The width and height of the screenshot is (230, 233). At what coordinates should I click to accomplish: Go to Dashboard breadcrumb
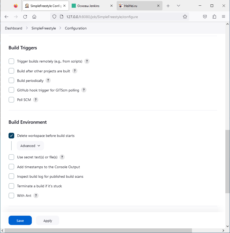coord(13,28)
